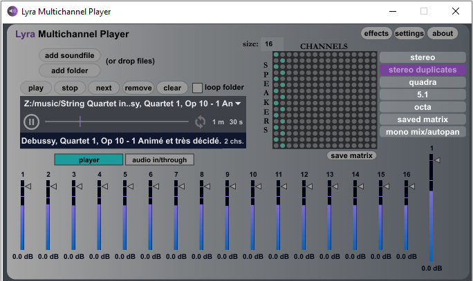Click the stop button

click(70, 88)
